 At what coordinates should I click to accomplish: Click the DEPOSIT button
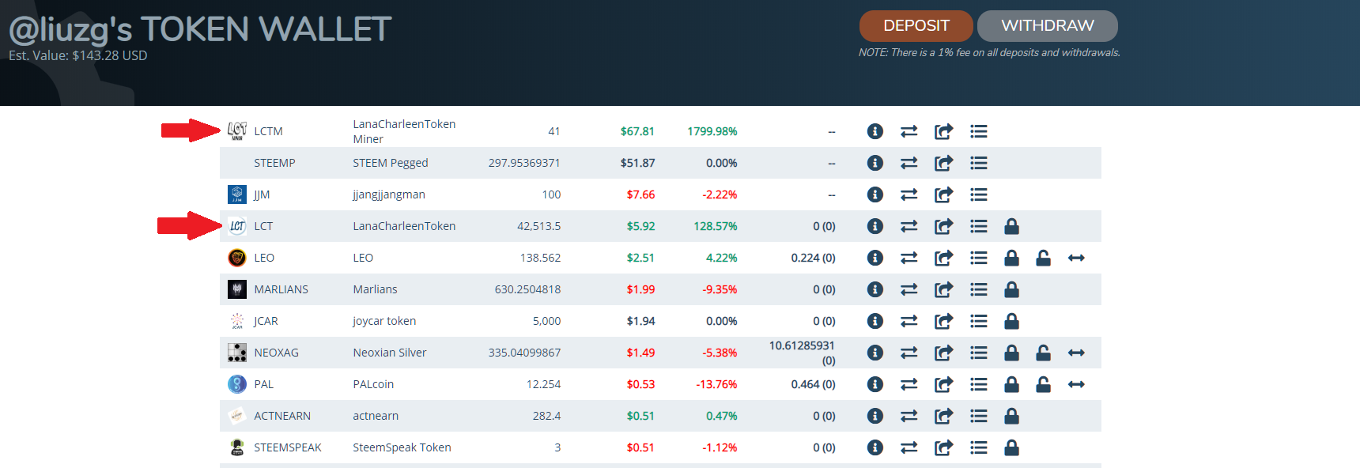pyautogui.click(x=916, y=26)
